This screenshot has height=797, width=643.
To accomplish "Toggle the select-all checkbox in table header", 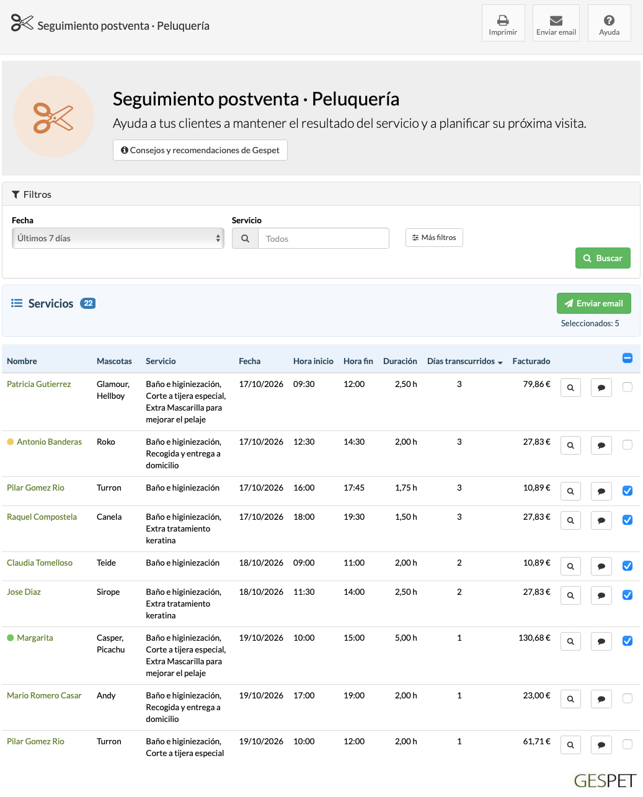I will click(627, 358).
